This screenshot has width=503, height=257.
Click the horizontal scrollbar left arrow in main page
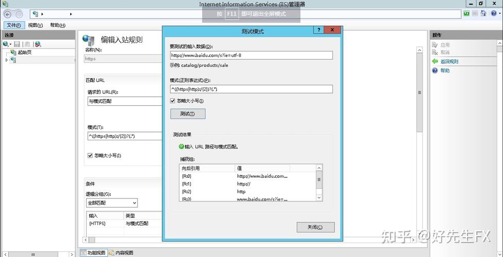coord(86,240)
